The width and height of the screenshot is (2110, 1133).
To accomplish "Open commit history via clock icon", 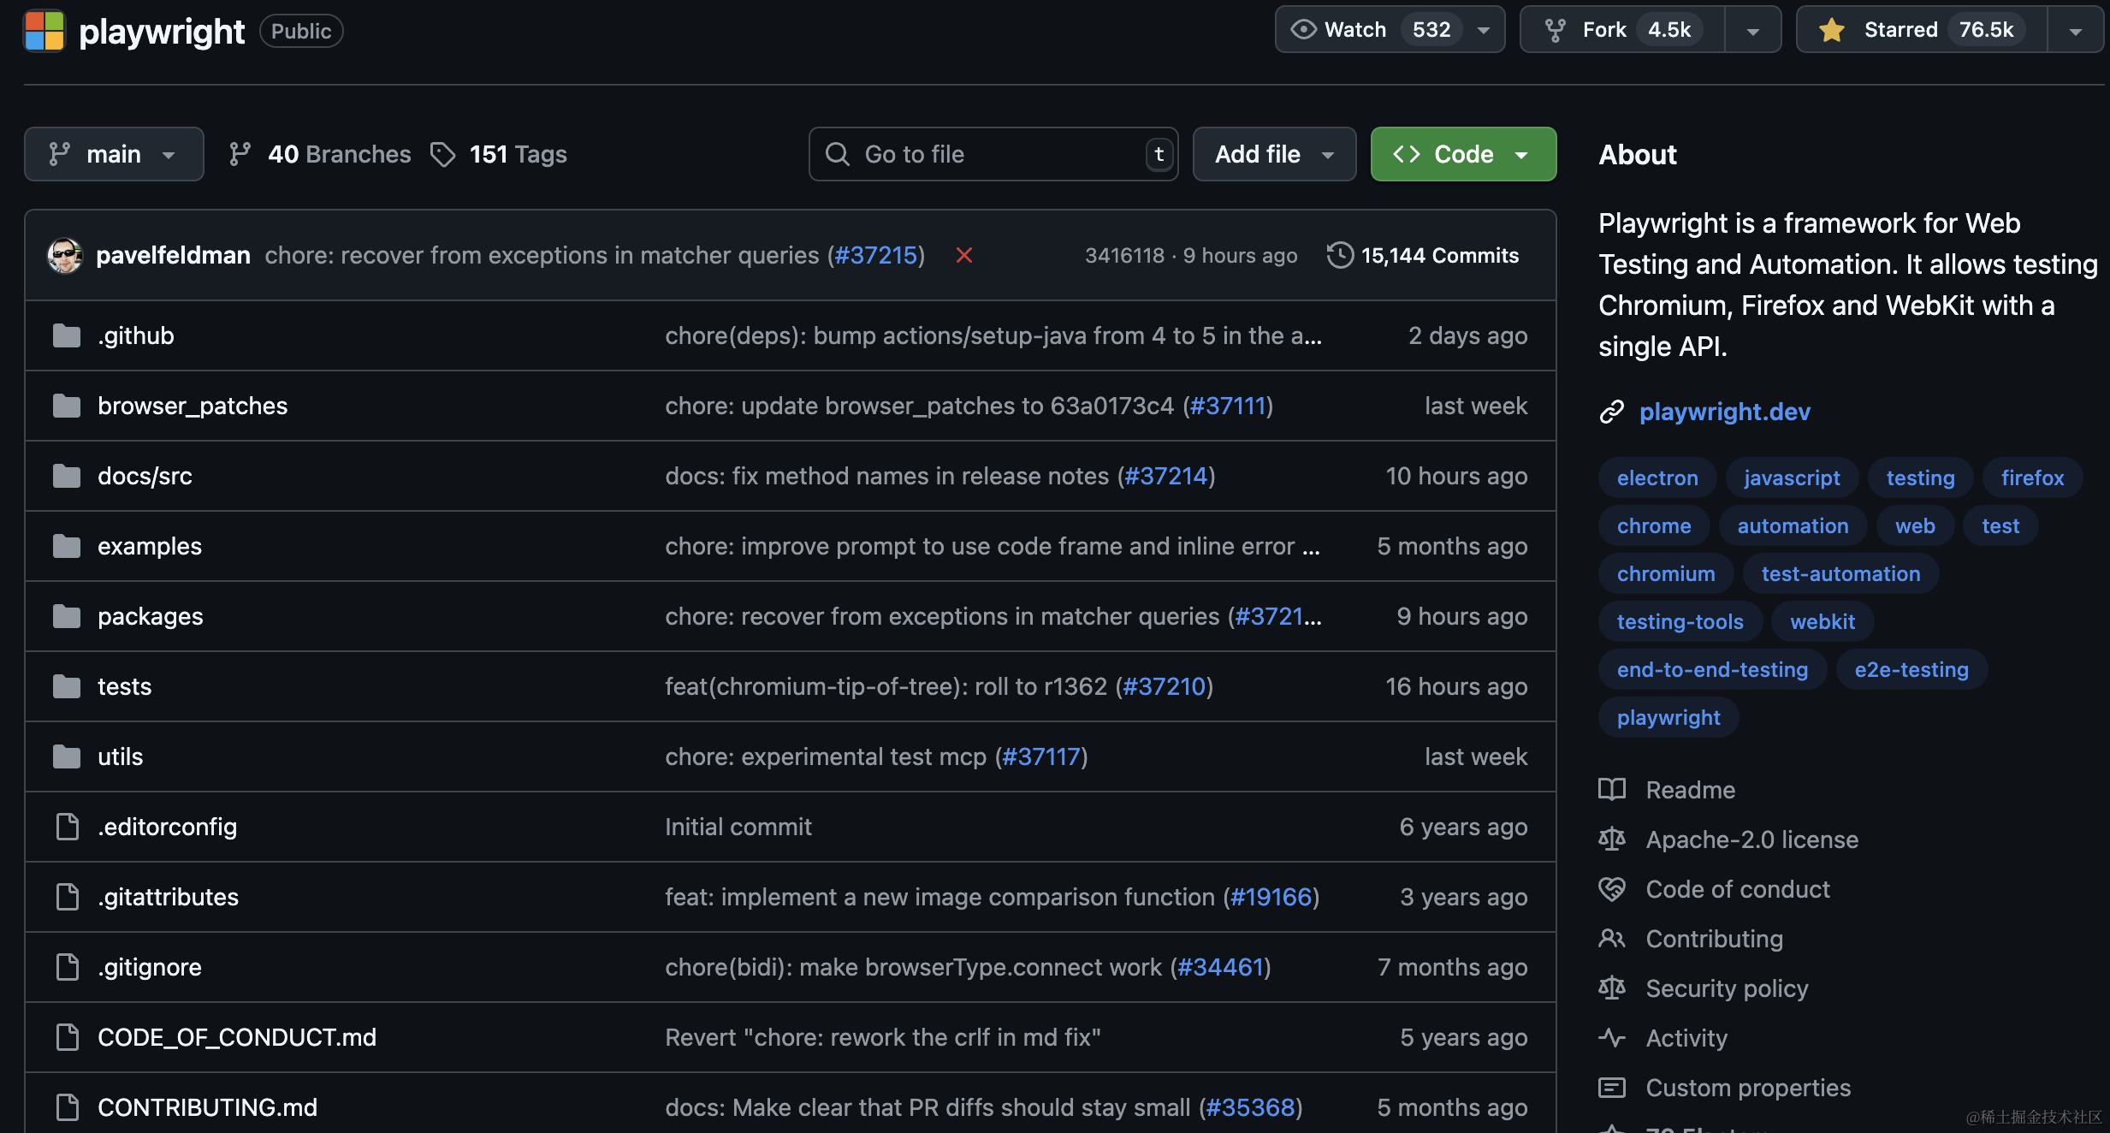I will (x=1340, y=255).
